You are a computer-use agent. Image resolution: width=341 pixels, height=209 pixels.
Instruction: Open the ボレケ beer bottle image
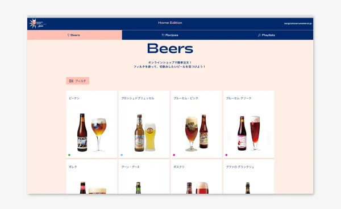click(x=83, y=187)
